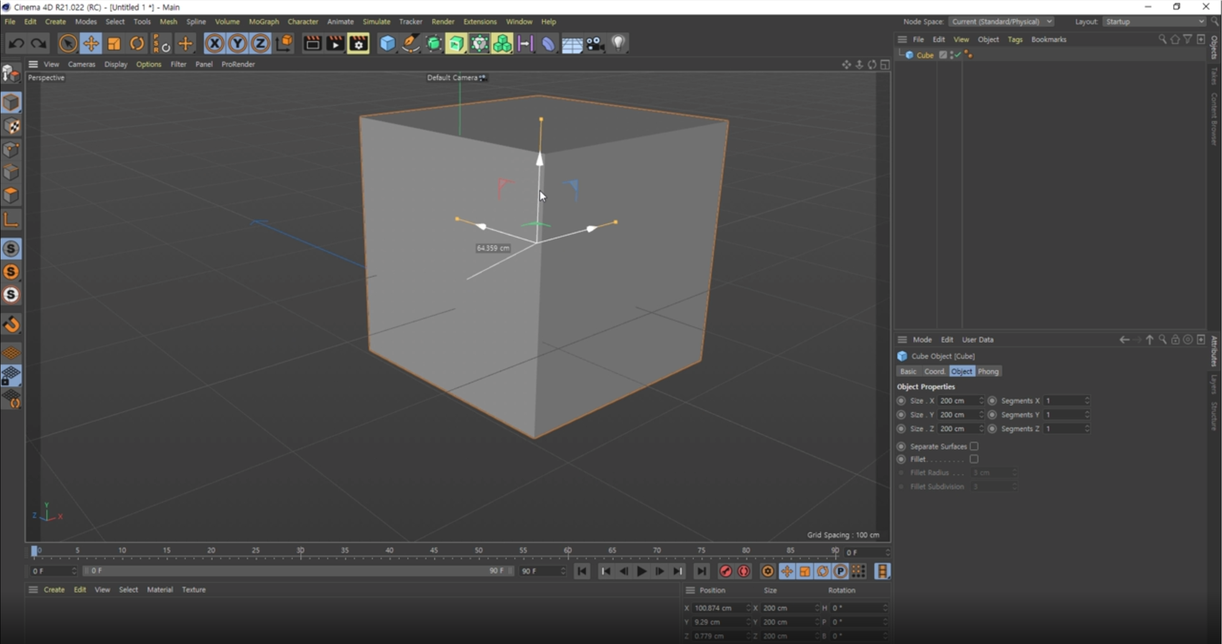Toggle the X axis lock

pos(214,44)
